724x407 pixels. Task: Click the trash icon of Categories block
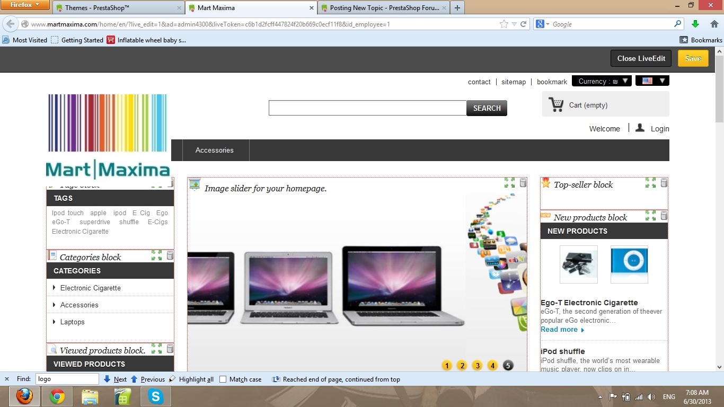tap(170, 255)
